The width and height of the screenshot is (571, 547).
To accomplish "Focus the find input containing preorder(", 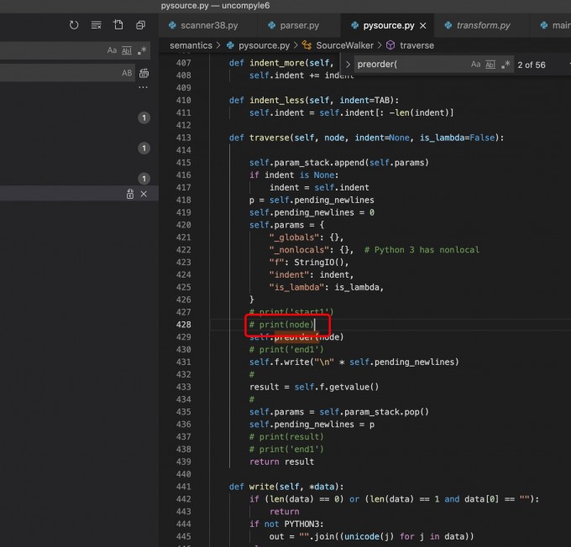I will (411, 65).
